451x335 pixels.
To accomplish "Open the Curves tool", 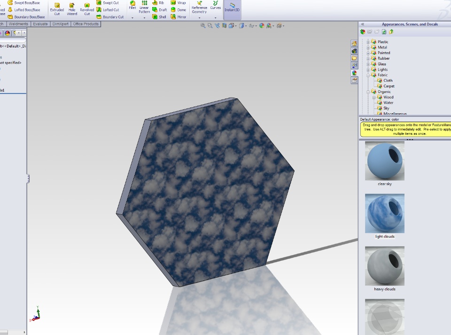I will 216,5.
